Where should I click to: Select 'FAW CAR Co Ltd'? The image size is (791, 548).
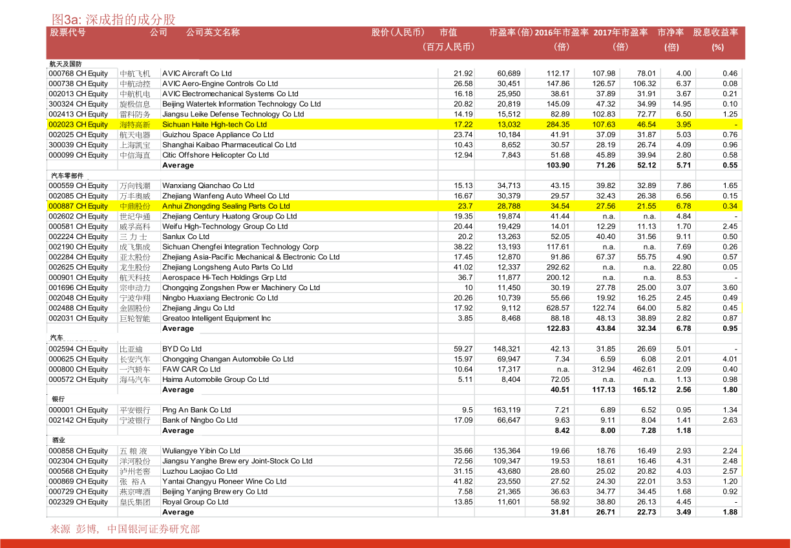point(191,369)
